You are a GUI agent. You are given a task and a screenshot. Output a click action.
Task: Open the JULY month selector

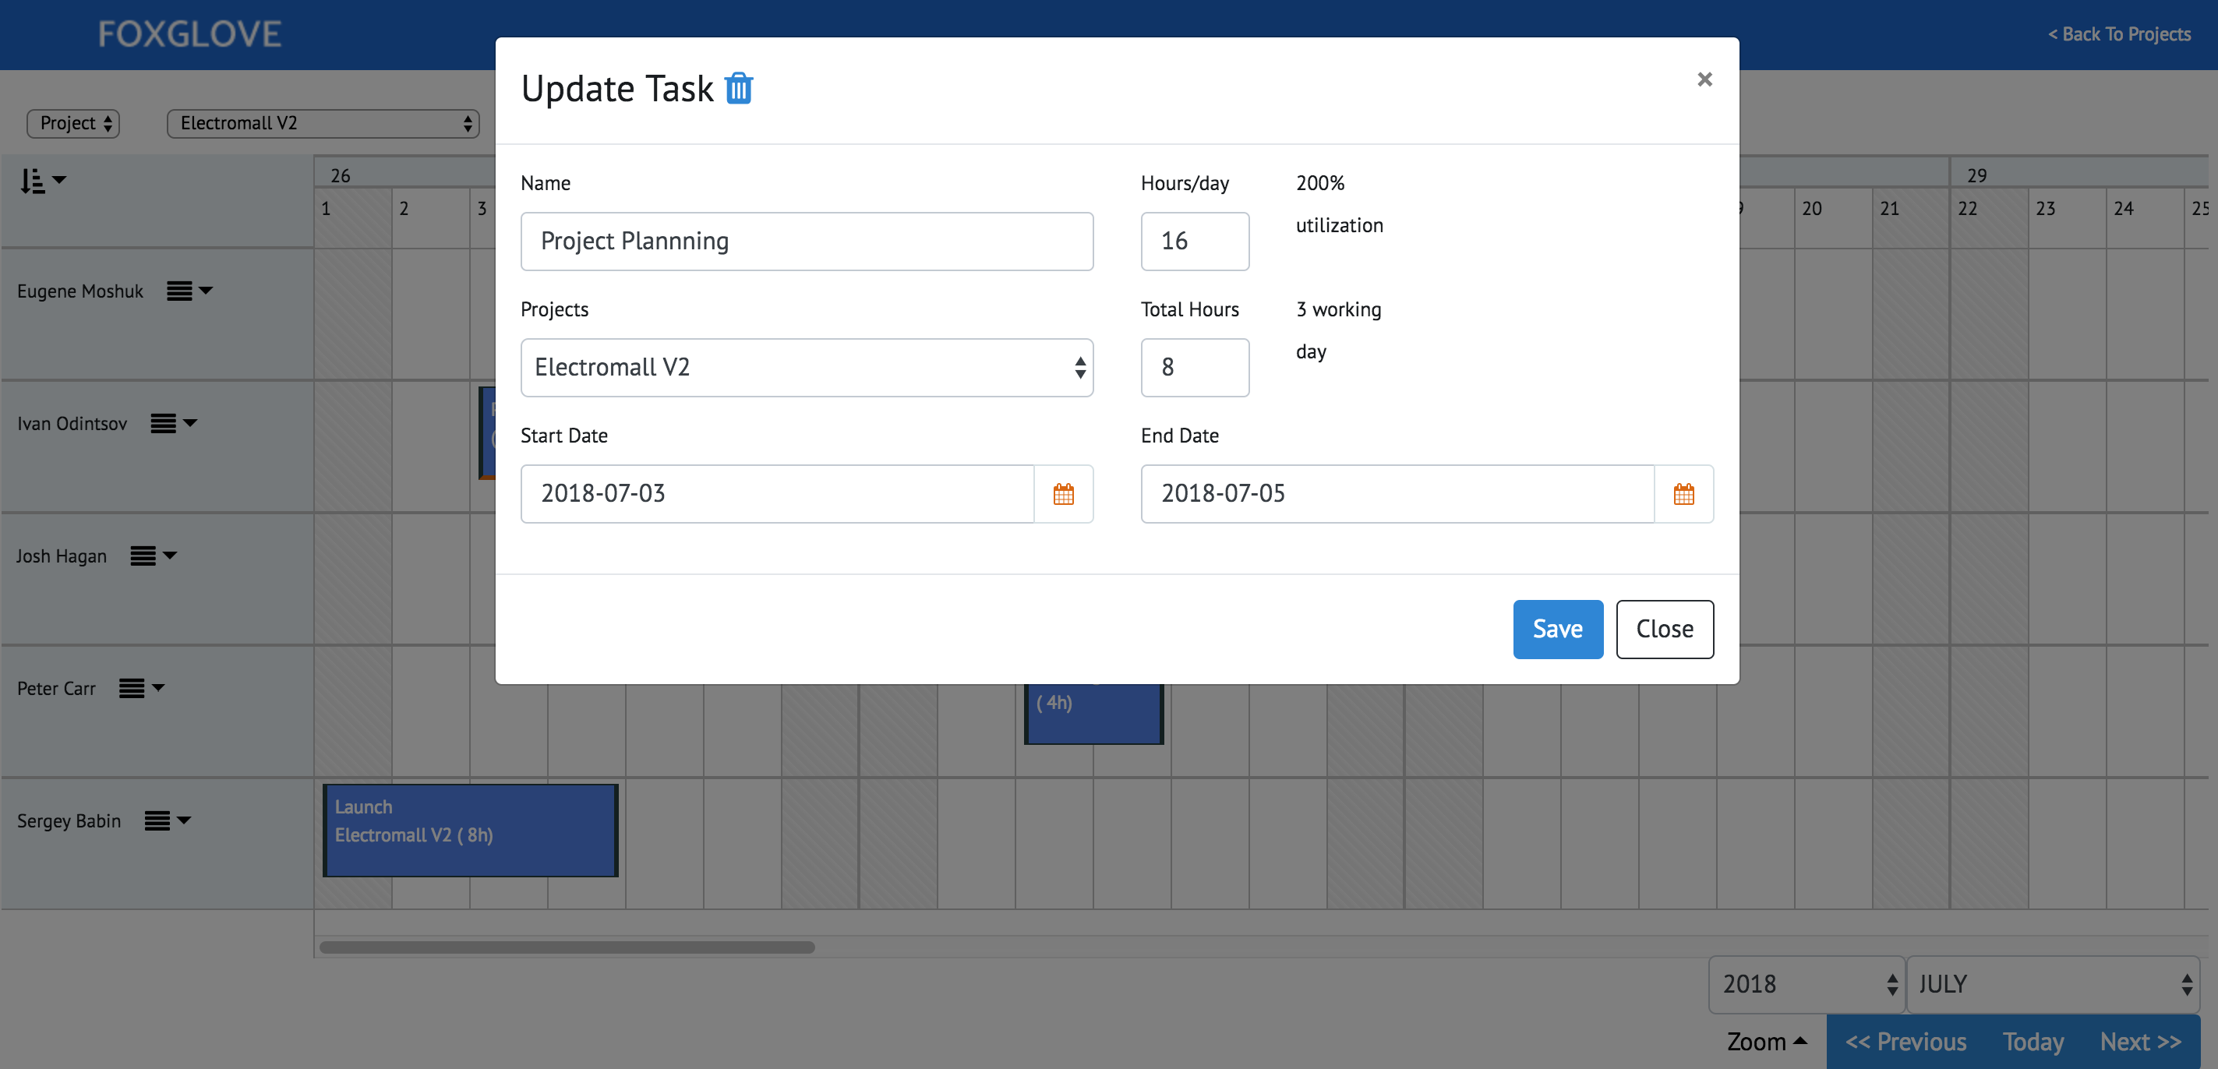click(x=2052, y=984)
